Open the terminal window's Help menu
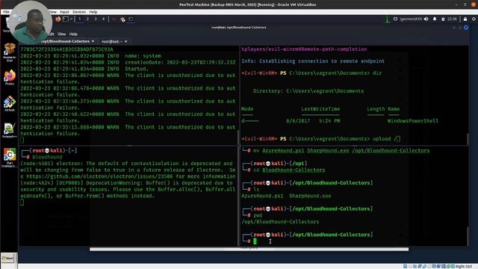The height and width of the screenshot is (269, 478). click(x=73, y=34)
